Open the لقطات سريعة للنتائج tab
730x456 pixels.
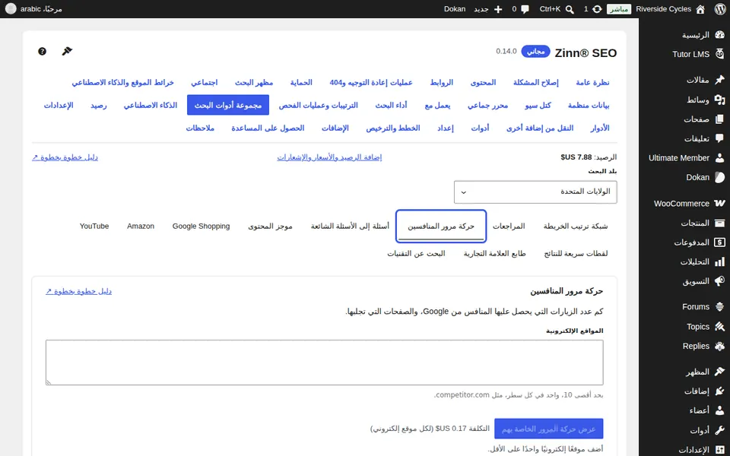pyautogui.click(x=576, y=254)
